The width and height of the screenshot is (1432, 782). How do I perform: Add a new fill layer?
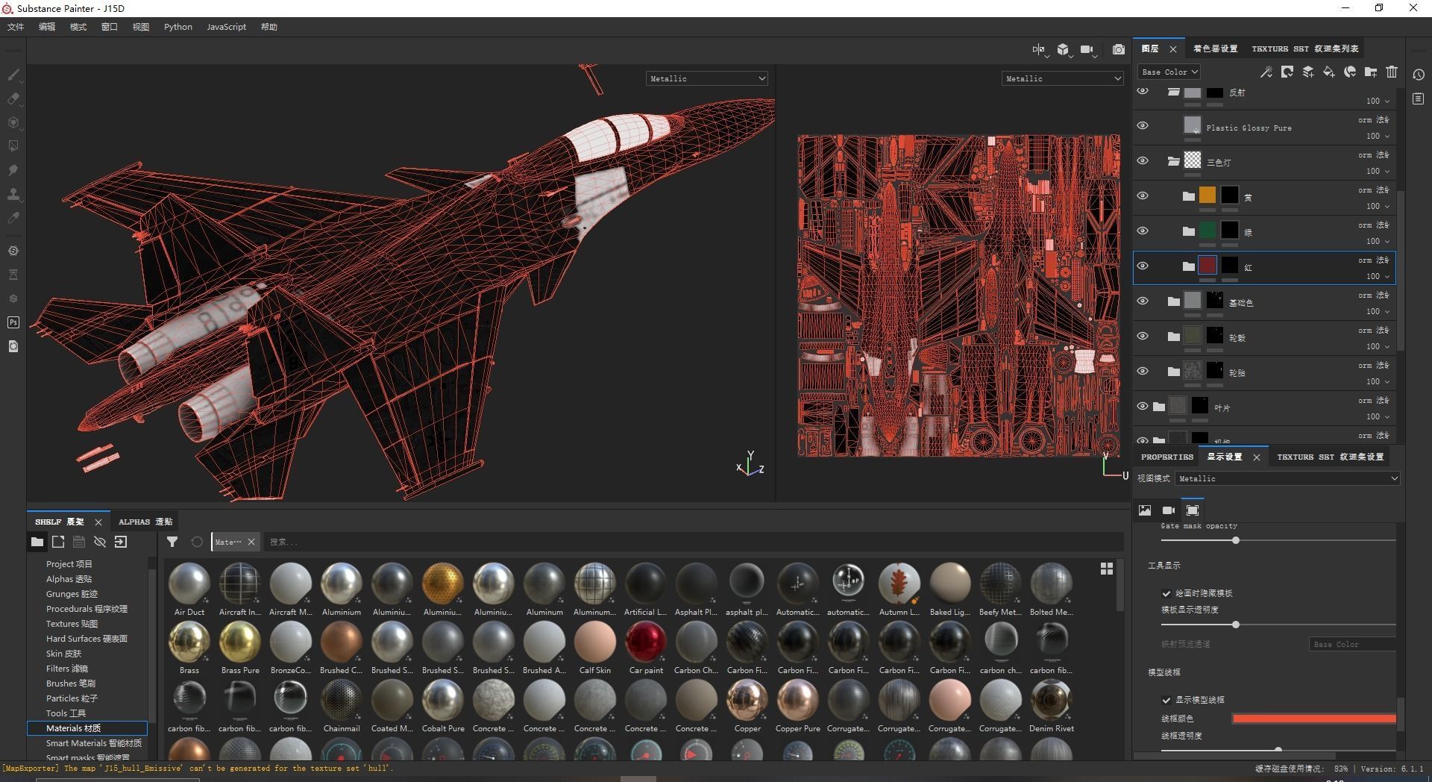pyautogui.click(x=1329, y=72)
